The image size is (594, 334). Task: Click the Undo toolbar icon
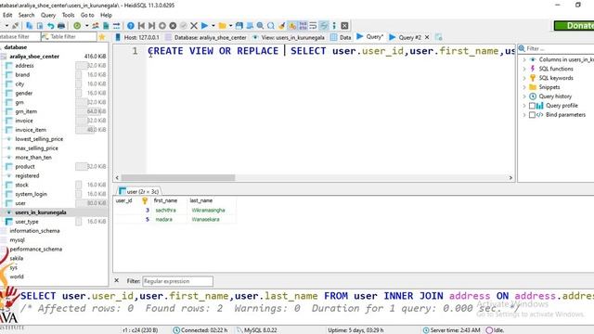tap(50, 26)
